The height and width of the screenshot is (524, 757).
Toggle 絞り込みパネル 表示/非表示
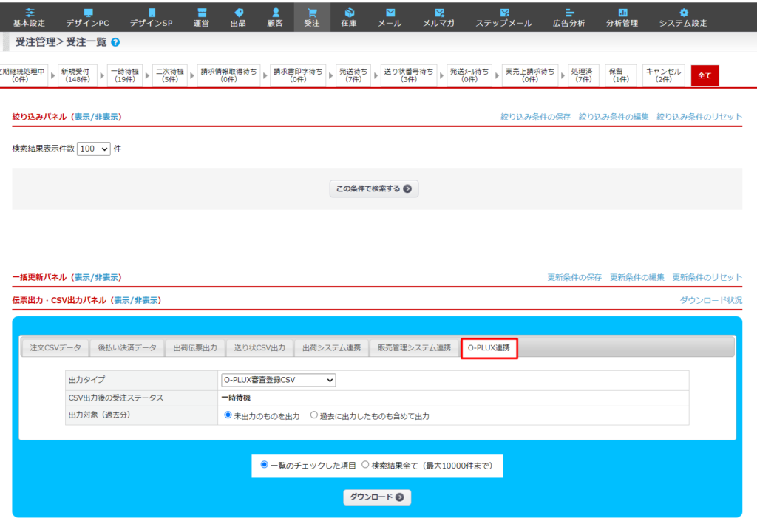97,117
